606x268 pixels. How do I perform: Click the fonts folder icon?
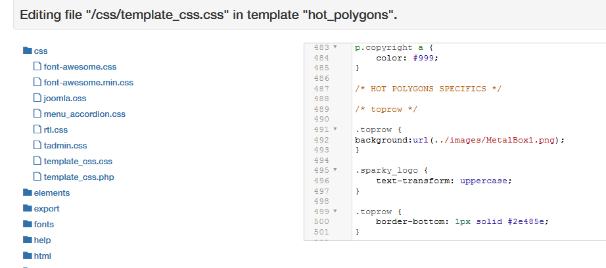pyautogui.click(x=28, y=224)
